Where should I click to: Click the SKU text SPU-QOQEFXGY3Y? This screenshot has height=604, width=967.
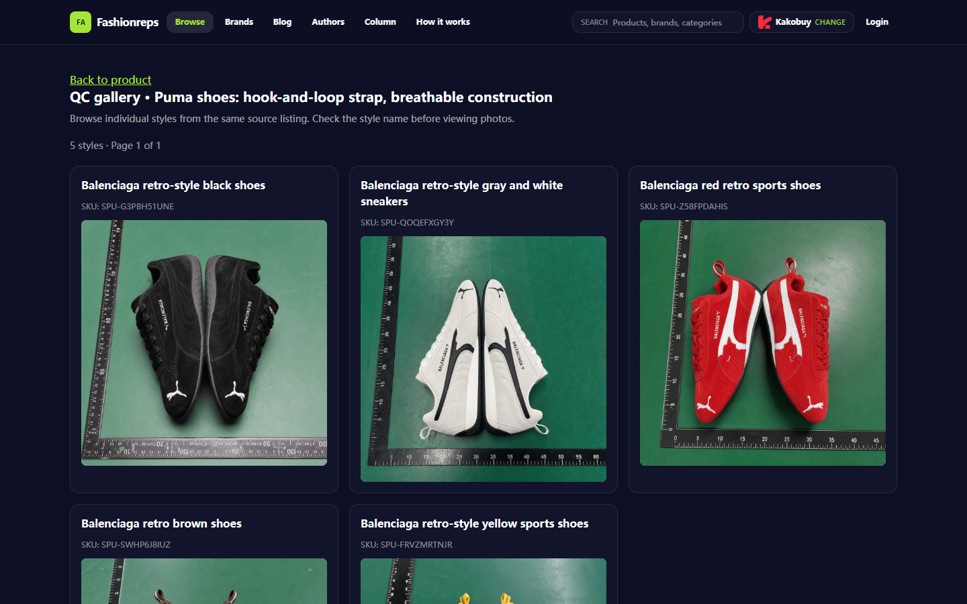click(x=408, y=223)
